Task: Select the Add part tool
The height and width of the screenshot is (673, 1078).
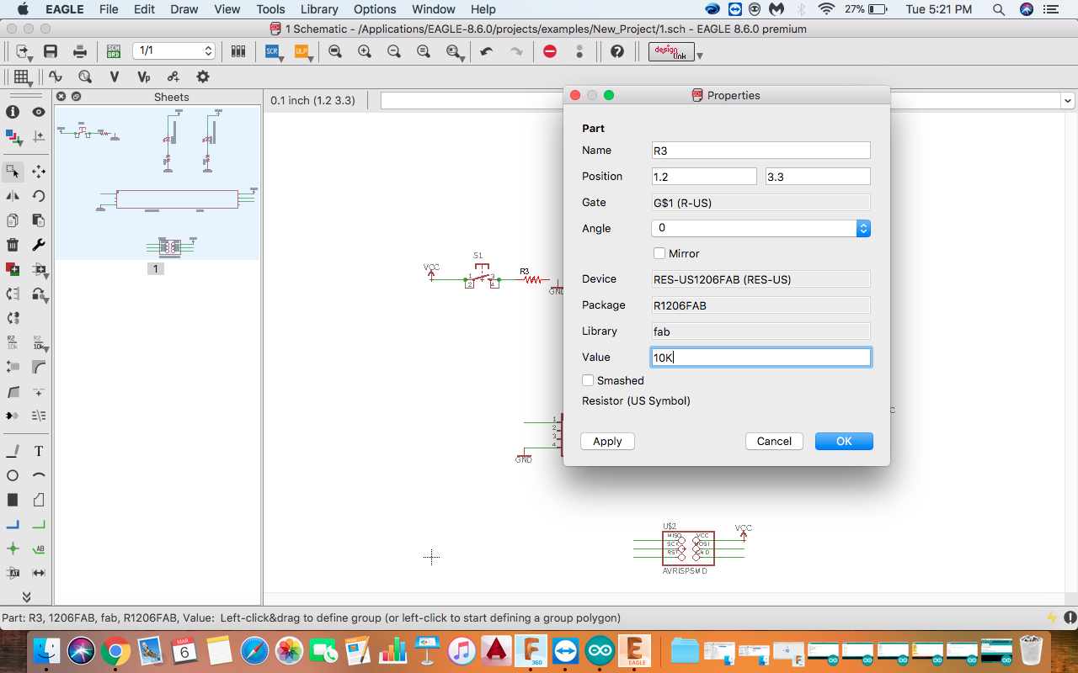Action: pyautogui.click(x=13, y=269)
